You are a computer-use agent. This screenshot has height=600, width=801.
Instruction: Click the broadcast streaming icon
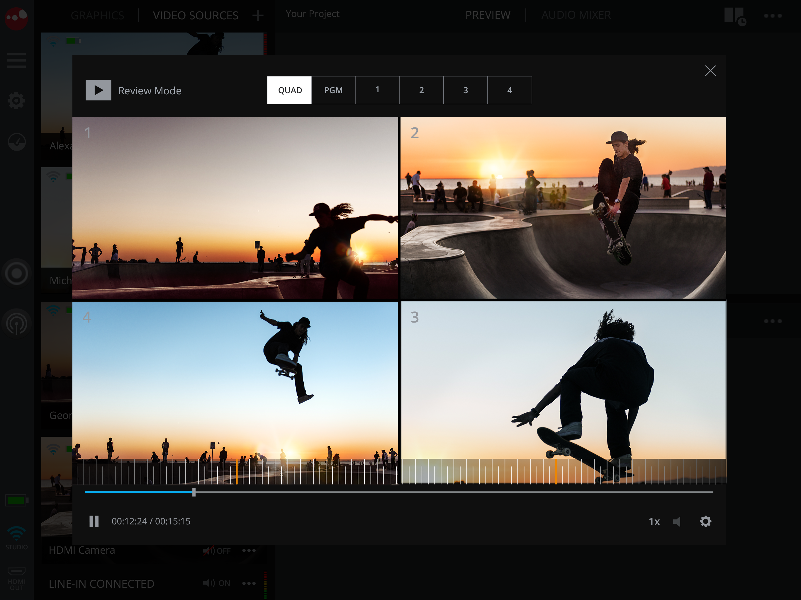click(16, 323)
